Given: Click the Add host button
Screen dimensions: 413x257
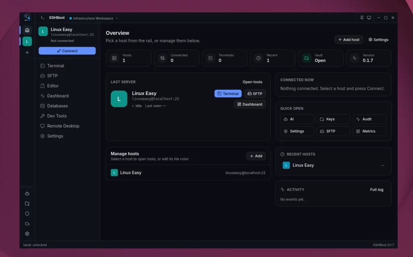Looking at the screenshot, I should click(348, 40).
